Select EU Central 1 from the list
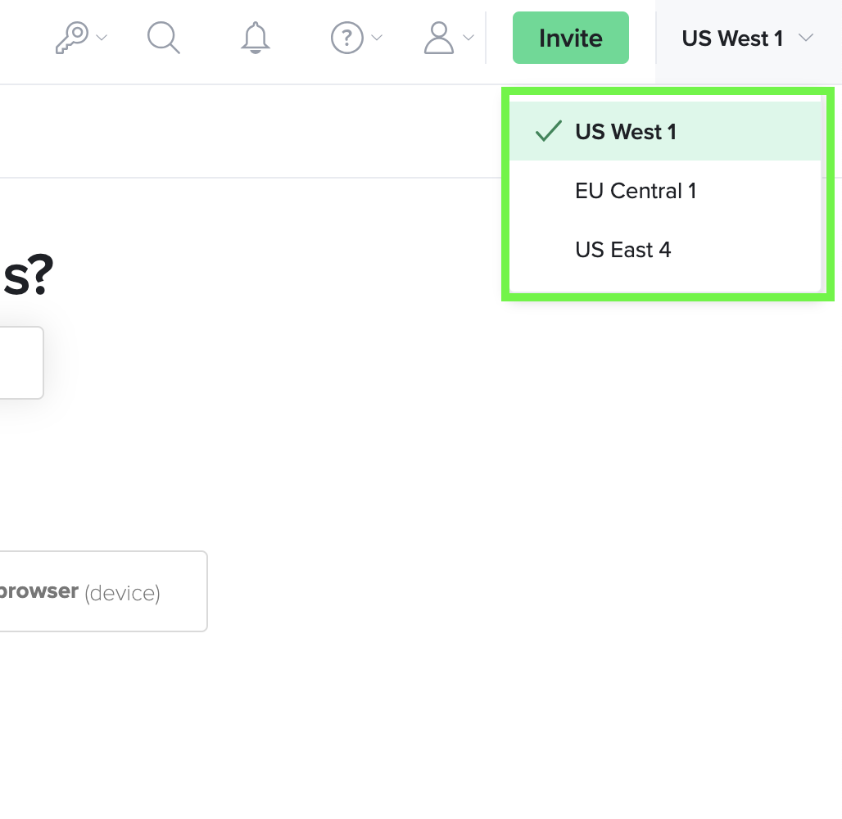The height and width of the screenshot is (819, 842). [636, 191]
